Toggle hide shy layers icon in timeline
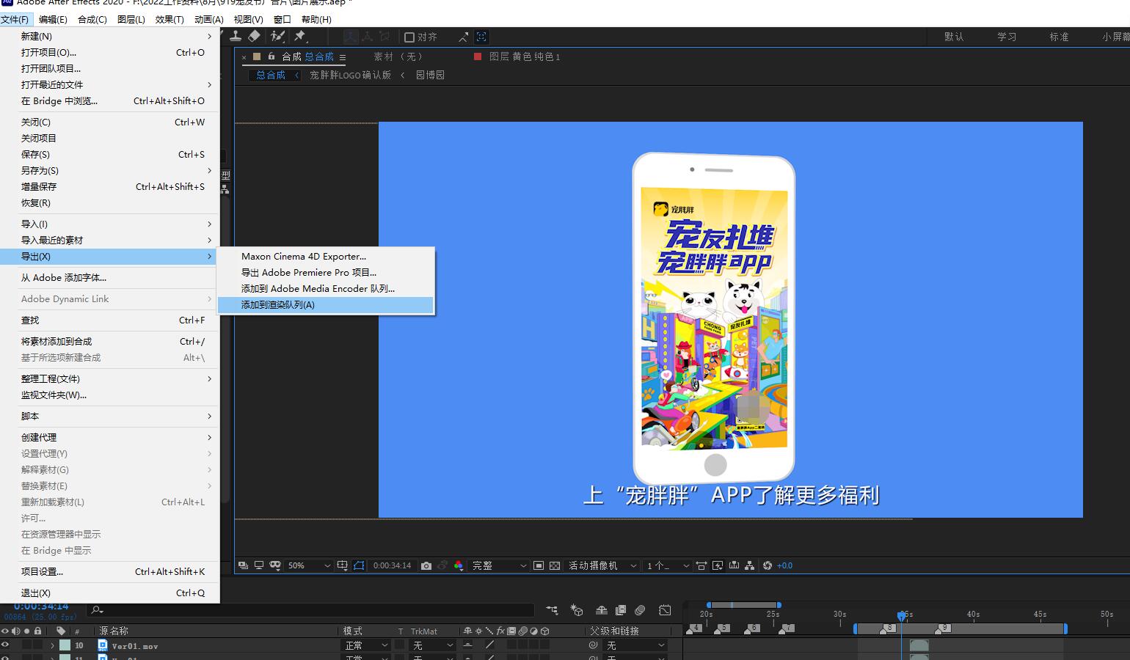 point(602,610)
